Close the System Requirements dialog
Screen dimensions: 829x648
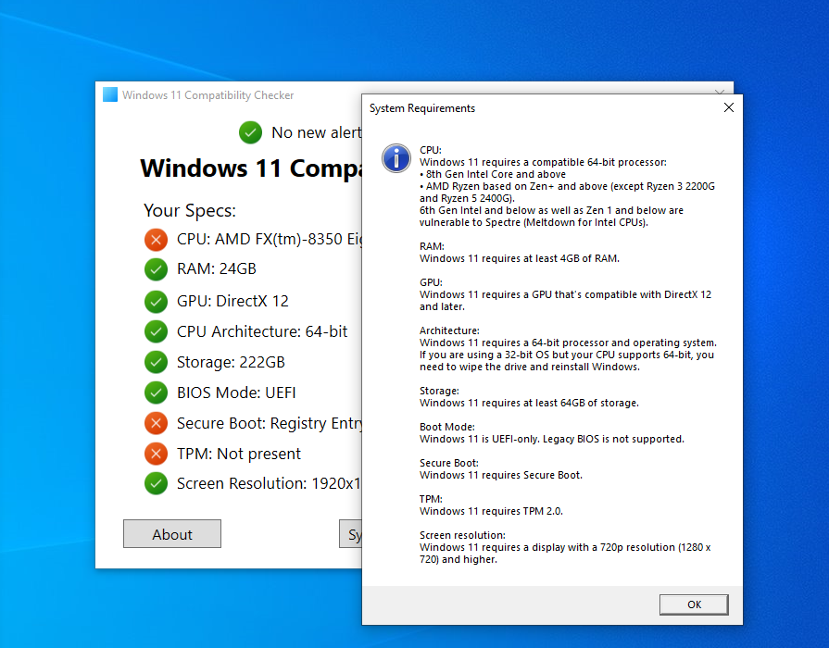click(729, 107)
